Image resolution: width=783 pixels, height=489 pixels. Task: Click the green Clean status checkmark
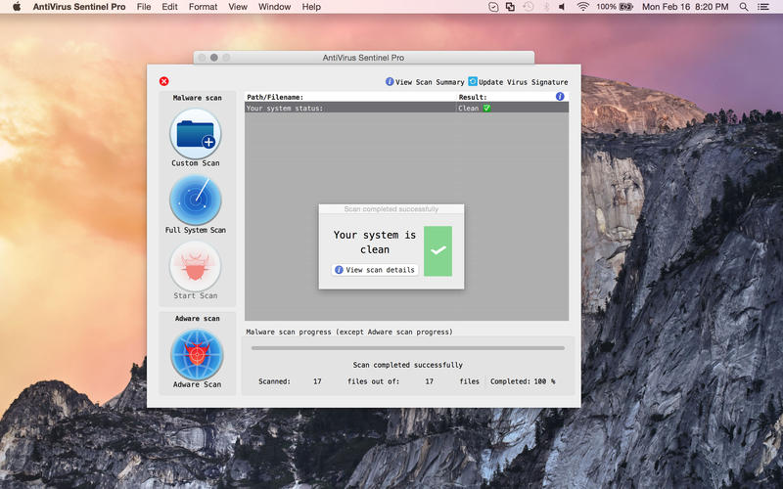pos(486,108)
